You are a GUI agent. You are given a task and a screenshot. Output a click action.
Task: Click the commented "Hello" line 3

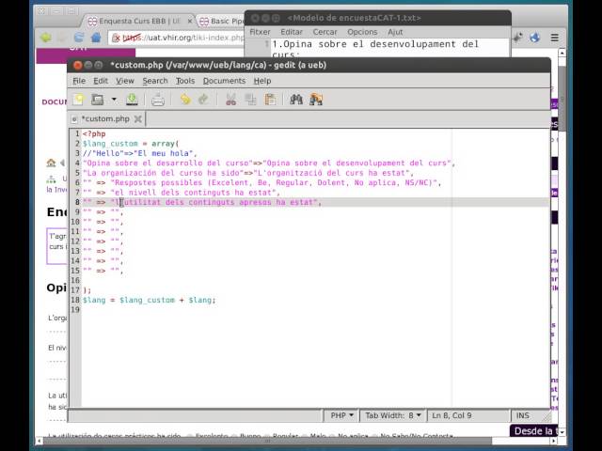[140, 153]
